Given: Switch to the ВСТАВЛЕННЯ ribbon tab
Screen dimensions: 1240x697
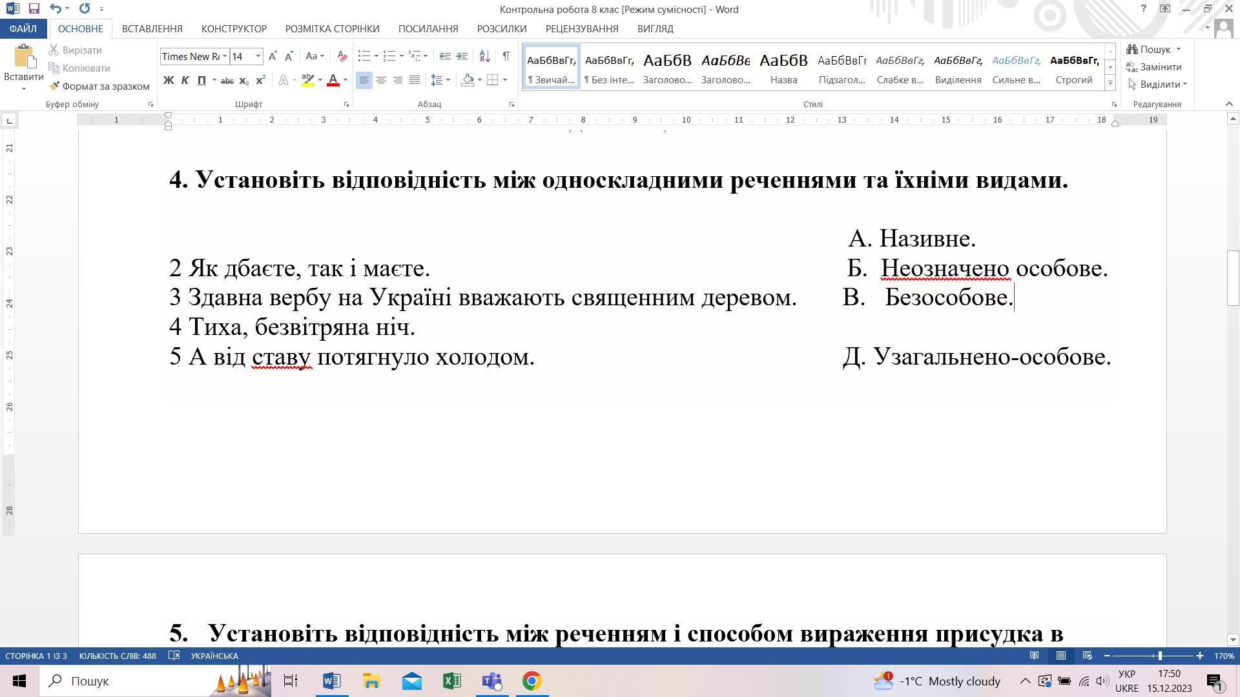Looking at the screenshot, I should tap(152, 29).
